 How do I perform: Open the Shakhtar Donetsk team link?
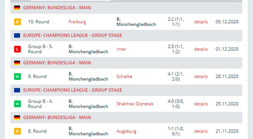click(x=135, y=104)
